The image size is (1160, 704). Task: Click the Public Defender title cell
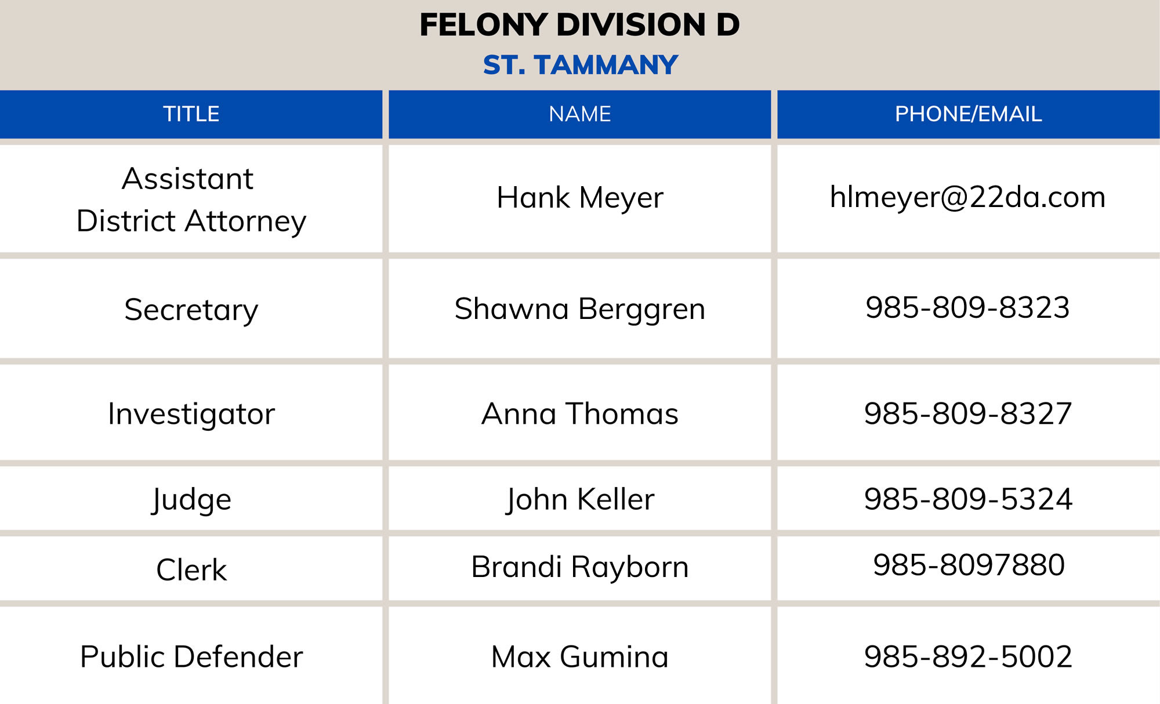click(x=191, y=656)
